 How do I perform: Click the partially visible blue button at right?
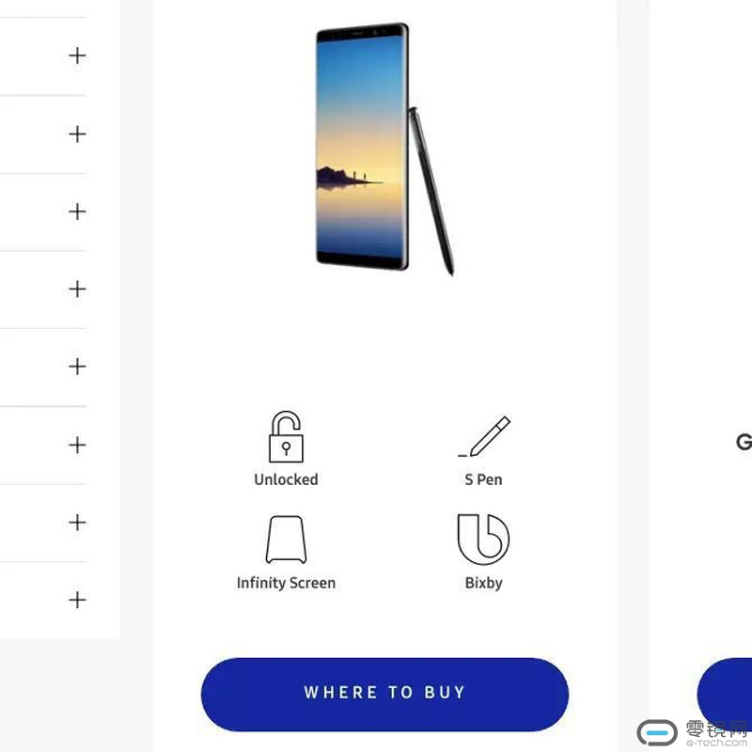coord(725,691)
